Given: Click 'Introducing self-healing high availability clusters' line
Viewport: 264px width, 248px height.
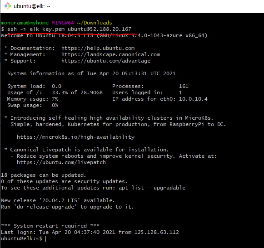Looking at the screenshot, I should 109,118.
